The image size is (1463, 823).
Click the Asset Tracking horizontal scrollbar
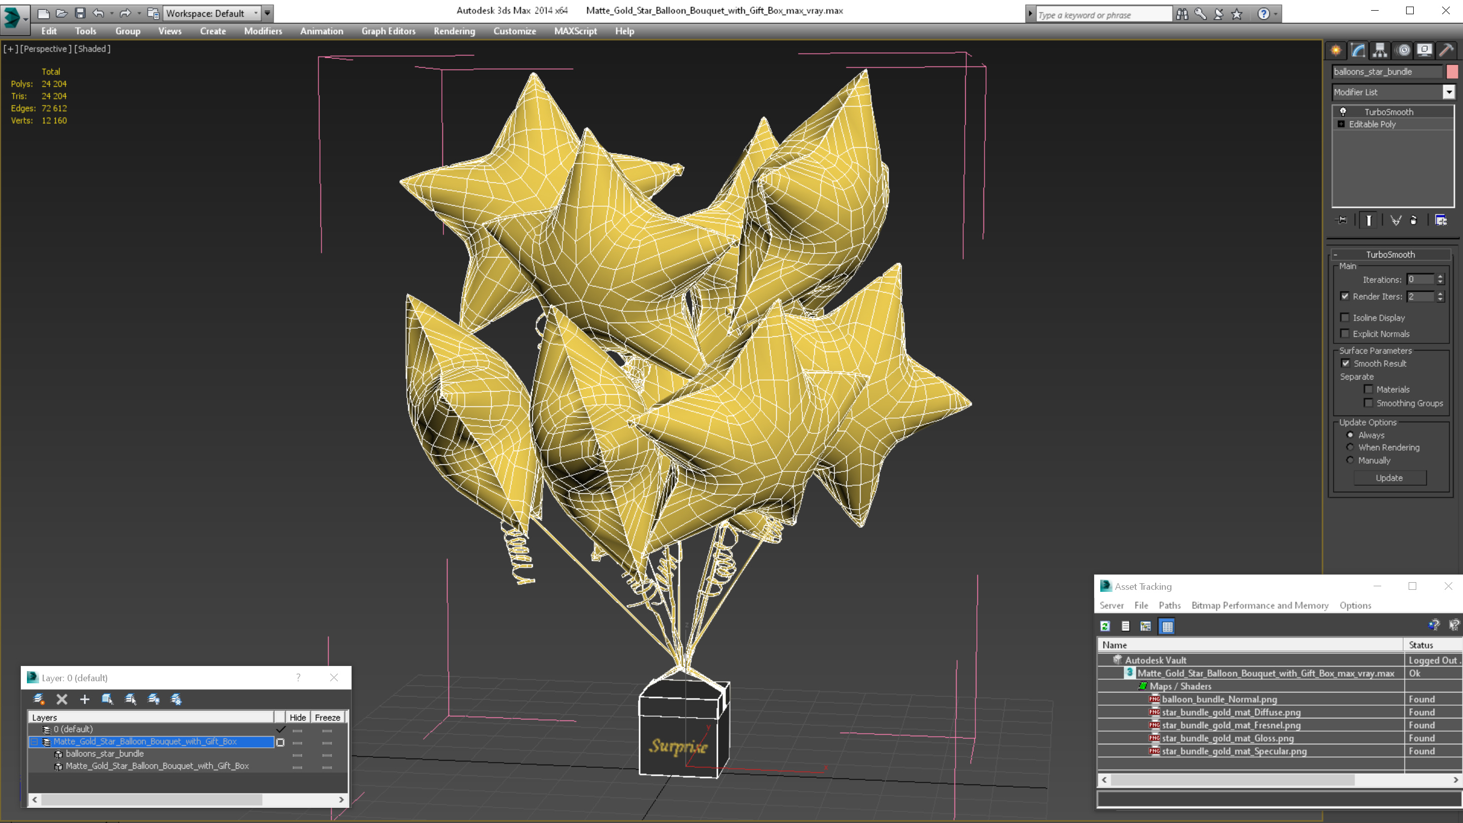coord(1280,780)
